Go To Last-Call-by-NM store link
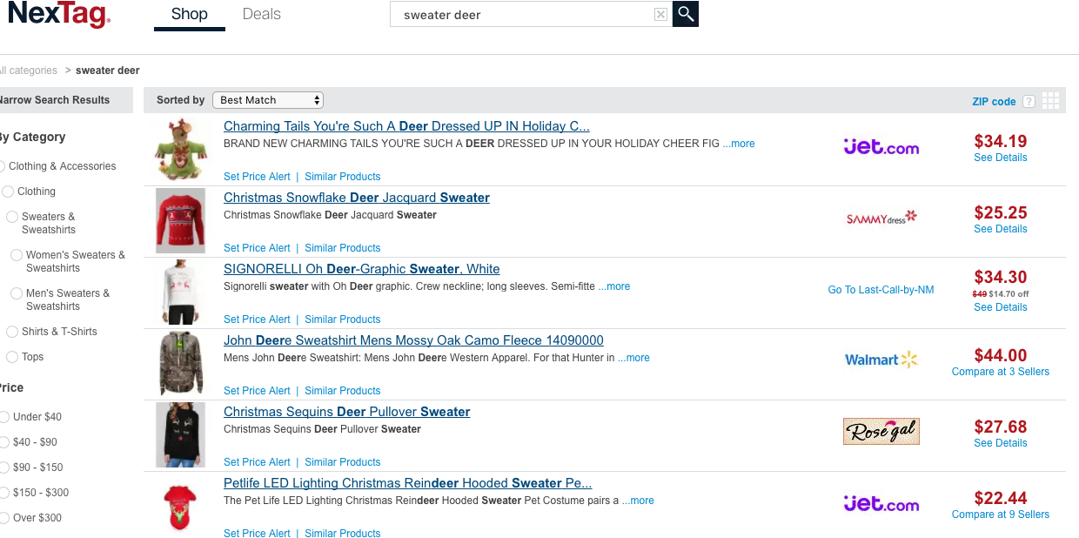The height and width of the screenshot is (538, 1079). click(x=881, y=290)
